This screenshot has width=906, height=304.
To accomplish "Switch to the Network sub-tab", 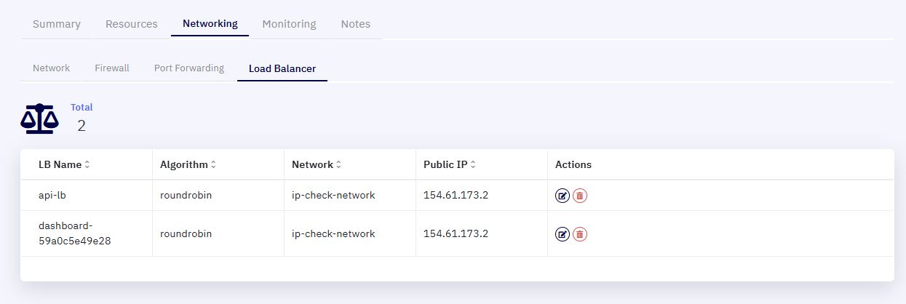I will tap(52, 68).
